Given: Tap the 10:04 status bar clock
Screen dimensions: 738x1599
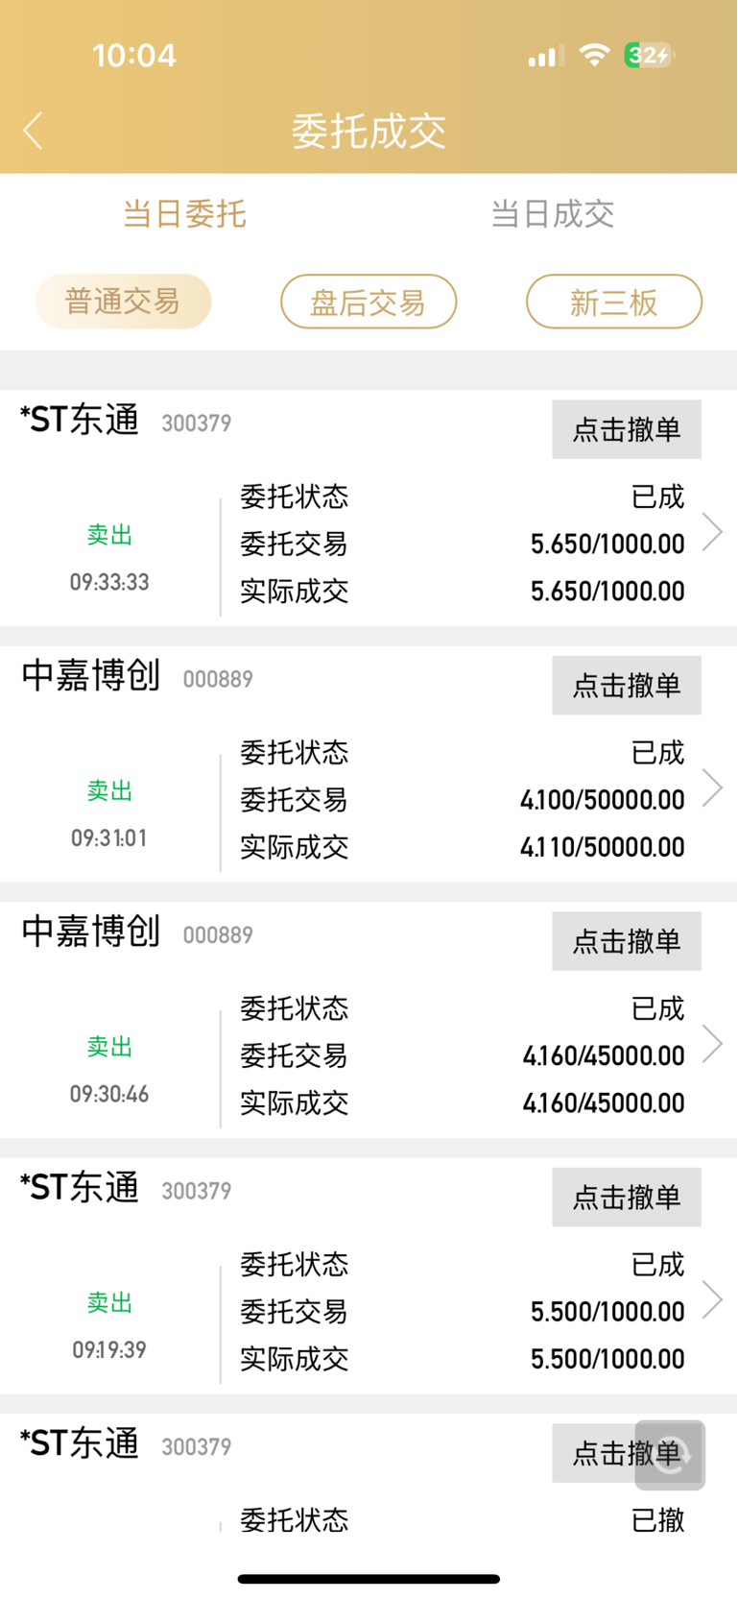Looking at the screenshot, I should coord(134,55).
